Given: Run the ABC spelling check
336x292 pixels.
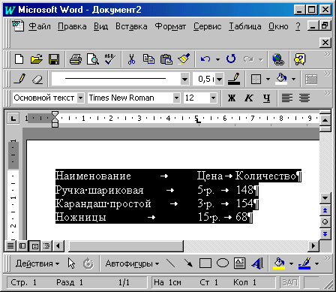Looking at the screenshot, I should tap(109, 59).
